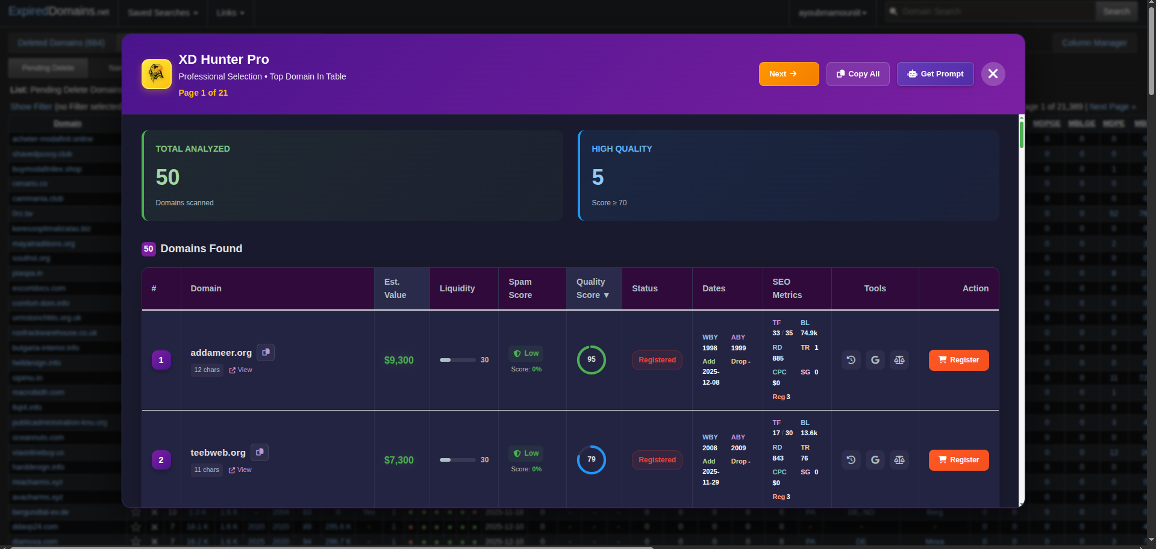Register the addameer.org domain
Viewport: 1156px width, 549px height.
click(958, 359)
